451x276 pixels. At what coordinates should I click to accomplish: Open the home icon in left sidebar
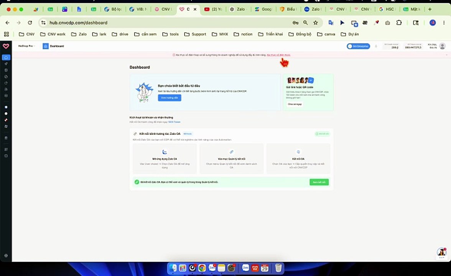[6, 58]
